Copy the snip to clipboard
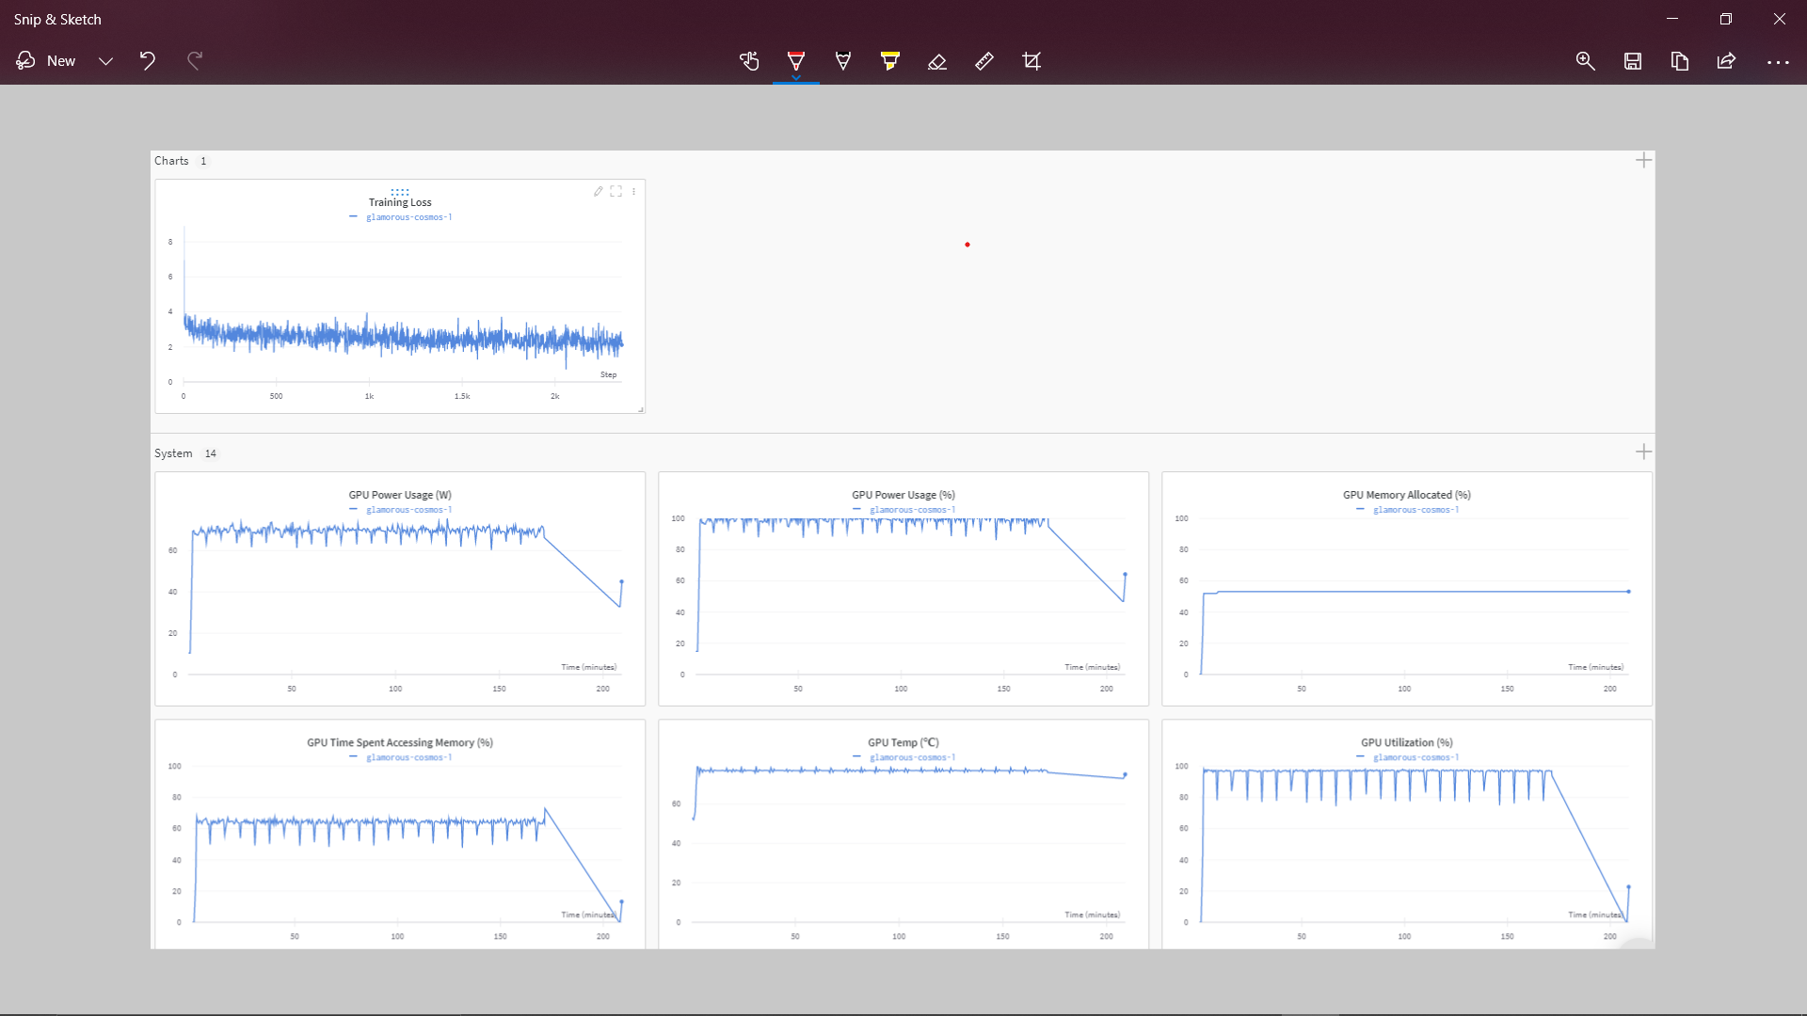 point(1680,61)
